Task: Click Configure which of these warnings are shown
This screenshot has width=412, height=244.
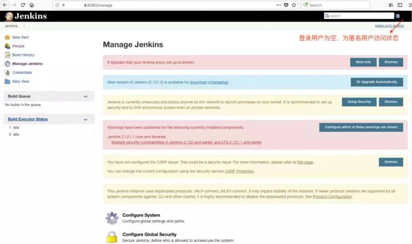Action: tap(361, 127)
